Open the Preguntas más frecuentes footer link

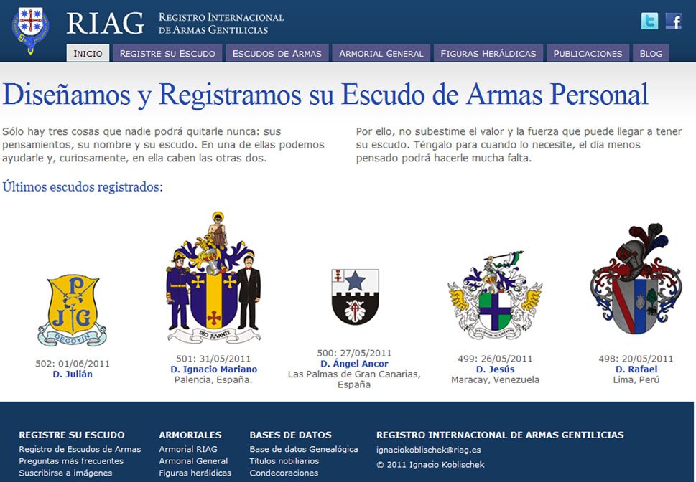(71, 461)
